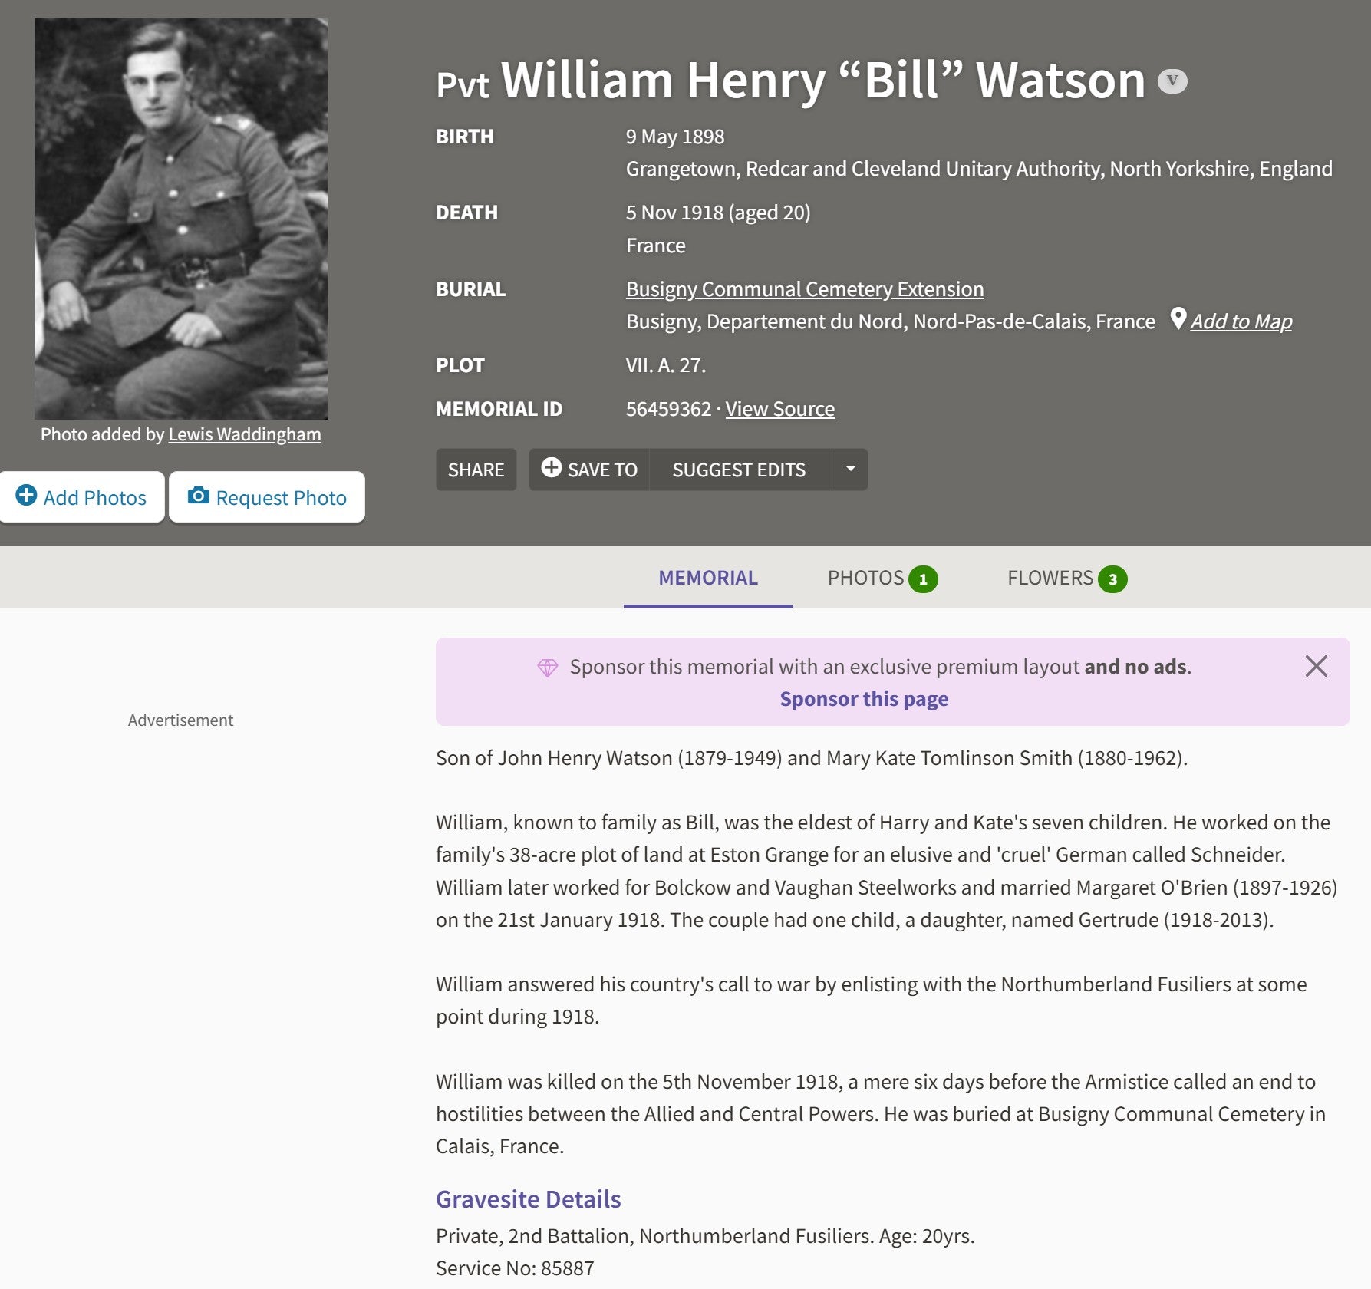Image resolution: width=1371 pixels, height=1289 pixels.
Task: Open Busigny Communal Cemetery Extension link
Action: [804, 289]
